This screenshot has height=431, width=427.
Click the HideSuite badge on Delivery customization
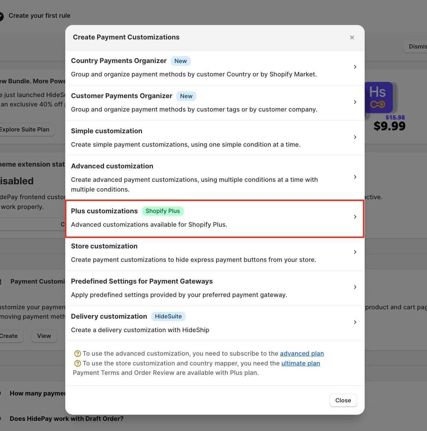[x=168, y=317]
